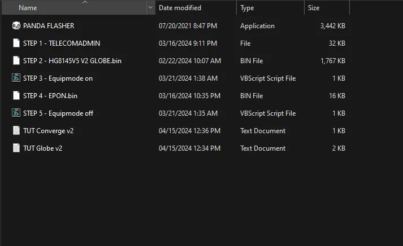Image resolution: width=403 pixels, height=246 pixels.
Task: Click the STEP 3 Equipmode on script icon
Action: [x=16, y=78]
